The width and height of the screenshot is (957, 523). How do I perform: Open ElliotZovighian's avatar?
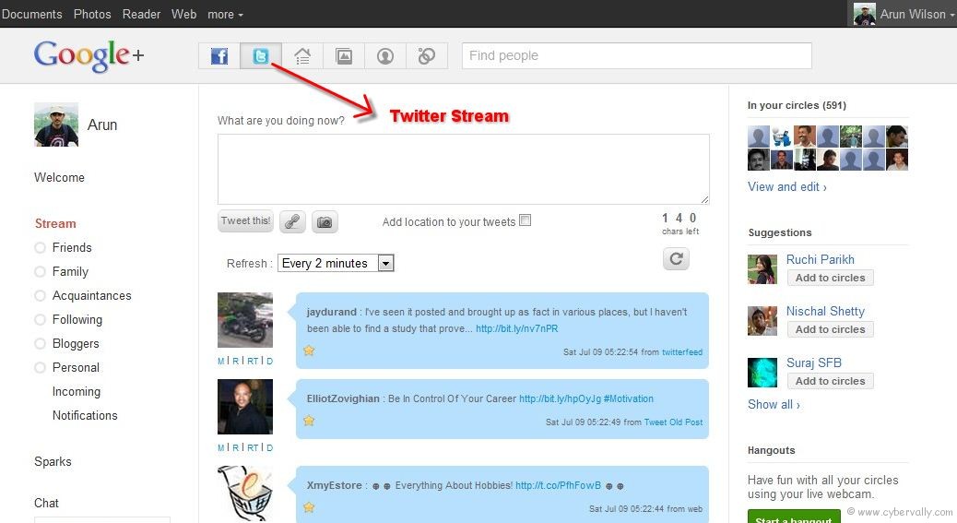[244, 407]
